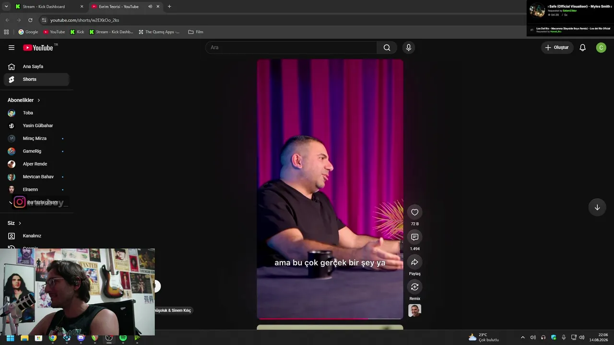Open the comments for this Short
The height and width of the screenshot is (345, 614).
[x=415, y=237]
